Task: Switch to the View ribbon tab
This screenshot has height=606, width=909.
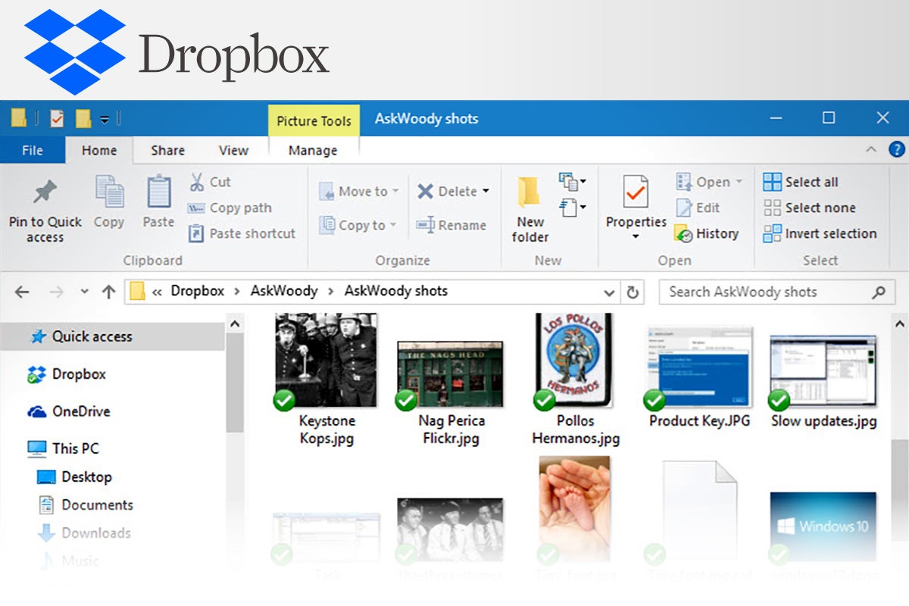Action: (233, 150)
